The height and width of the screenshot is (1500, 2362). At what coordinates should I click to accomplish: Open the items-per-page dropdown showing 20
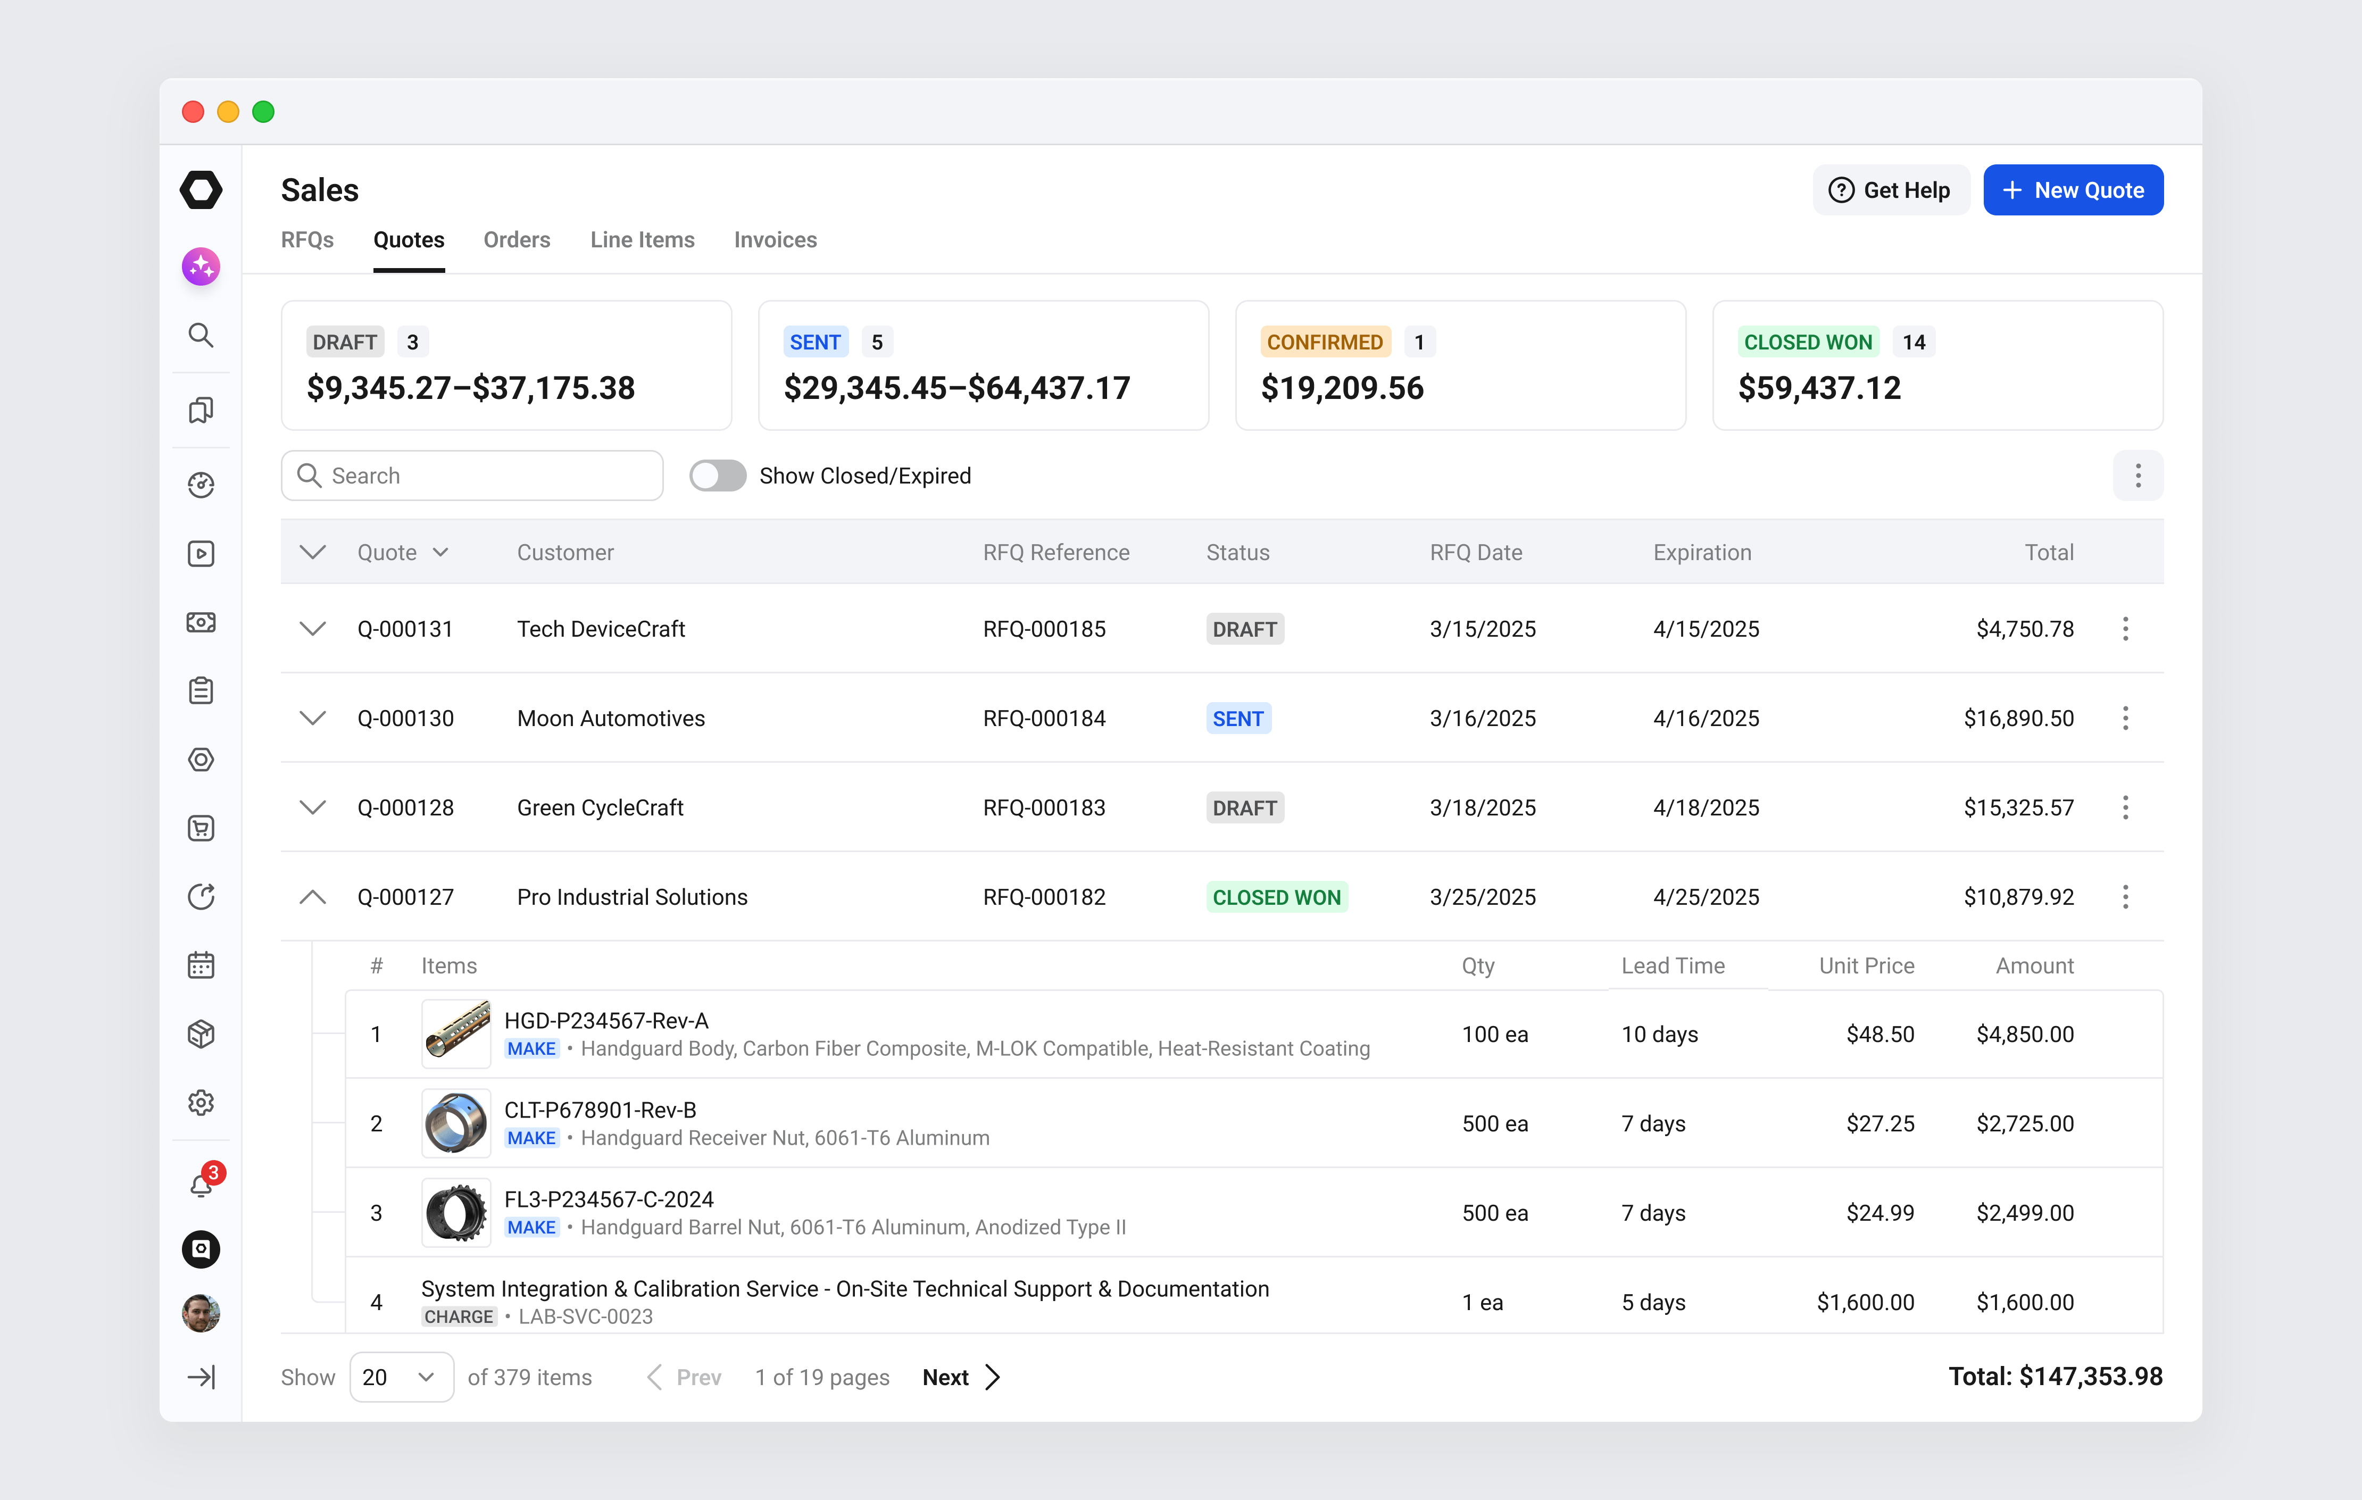tap(401, 1377)
